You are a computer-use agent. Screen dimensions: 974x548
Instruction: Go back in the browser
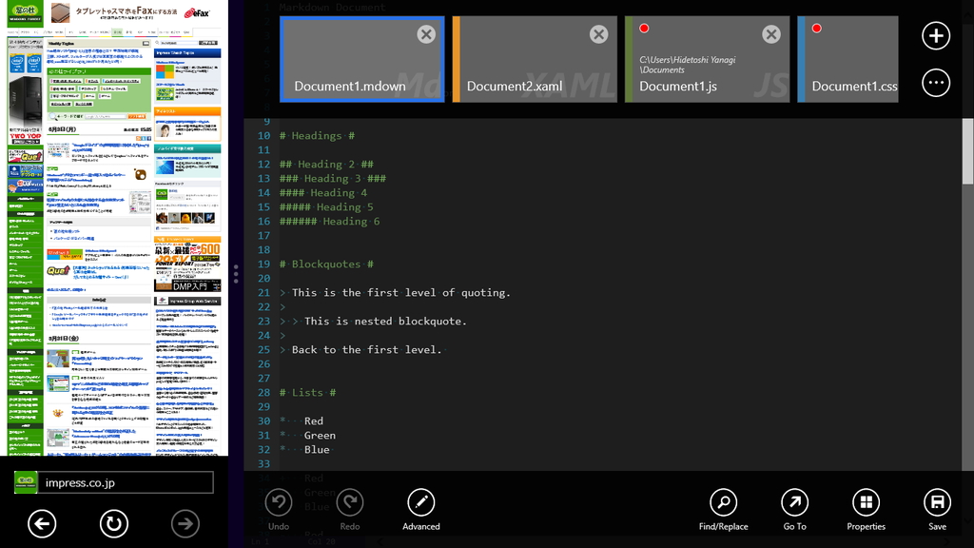point(42,524)
